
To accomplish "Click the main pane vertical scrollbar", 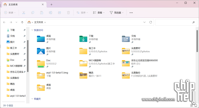I will 197,41.
